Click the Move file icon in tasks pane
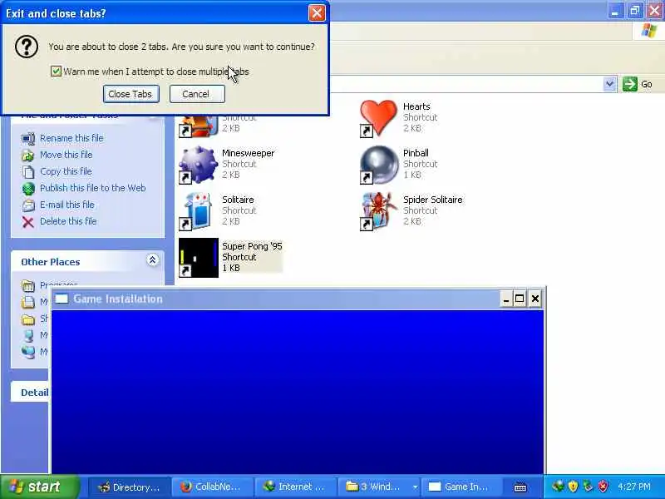665x499 pixels. click(28, 156)
